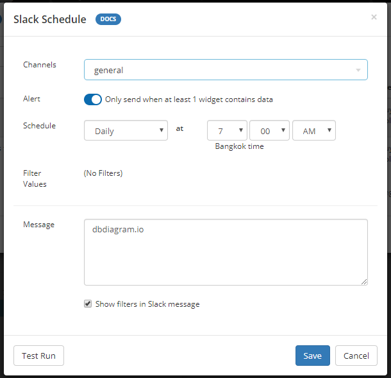
Task: Uncheck Show filters in Slack message
Action: pos(88,304)
